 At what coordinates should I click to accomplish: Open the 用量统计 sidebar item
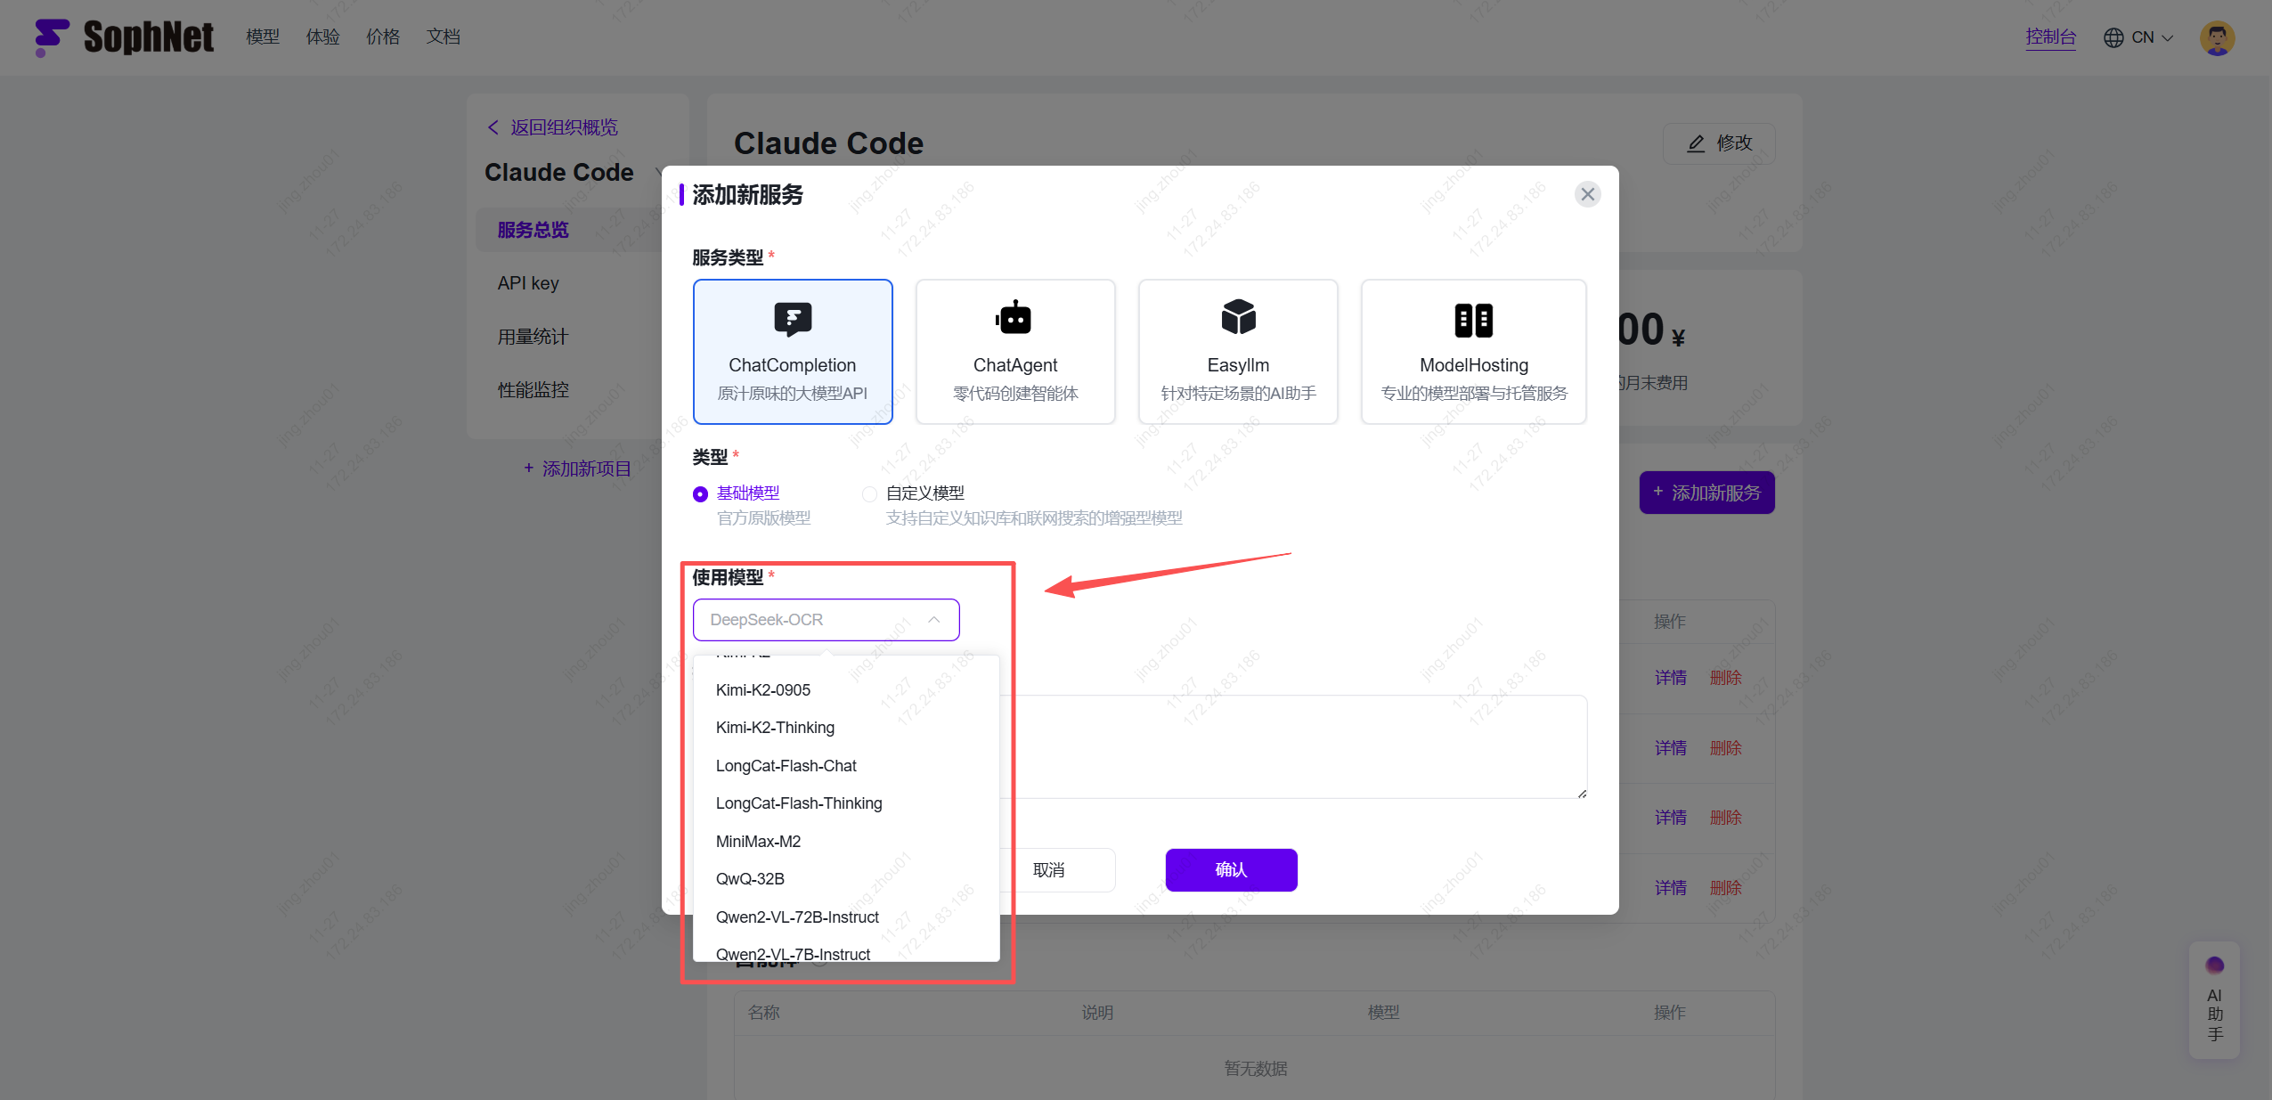(533, 337)
